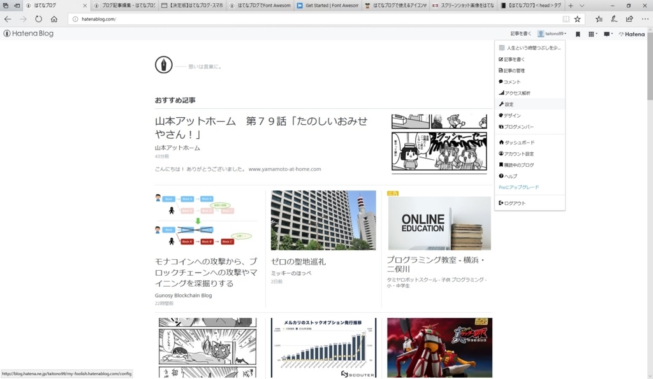This screenshot has height=379, width=653.
Task: Open モナコインへの攻撃から article title
Action: click(x=206, y=273)
